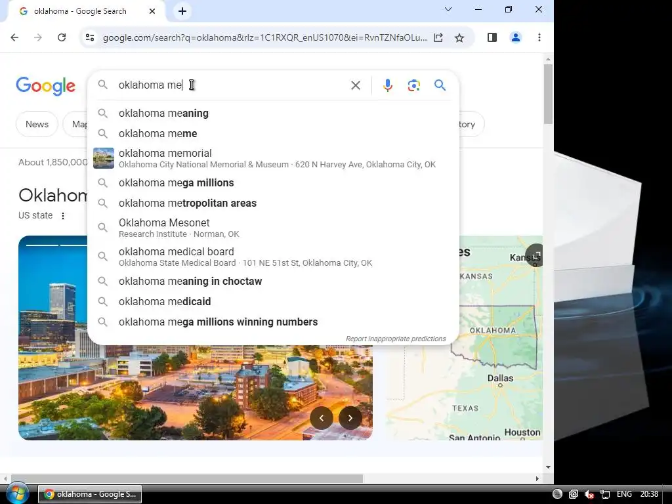The height and width of the screenshot is (504, 672).
Task: Show previous image with left carousel arrow
Action: click(x=322, y=418)
